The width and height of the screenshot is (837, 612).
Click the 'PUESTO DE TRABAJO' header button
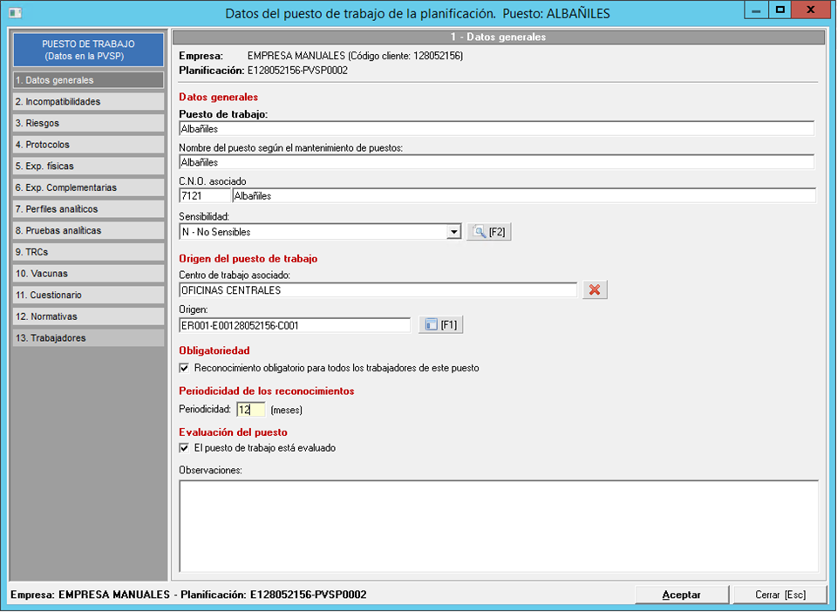87,50
